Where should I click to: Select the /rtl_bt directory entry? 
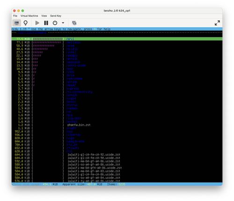tap(72, 145)
